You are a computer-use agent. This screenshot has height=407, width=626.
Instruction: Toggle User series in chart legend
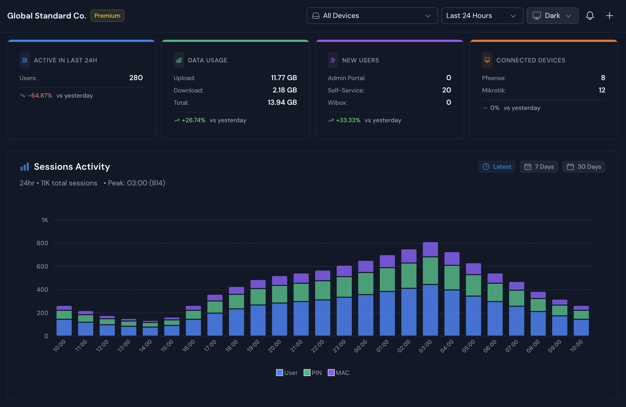tap(290, 373)
